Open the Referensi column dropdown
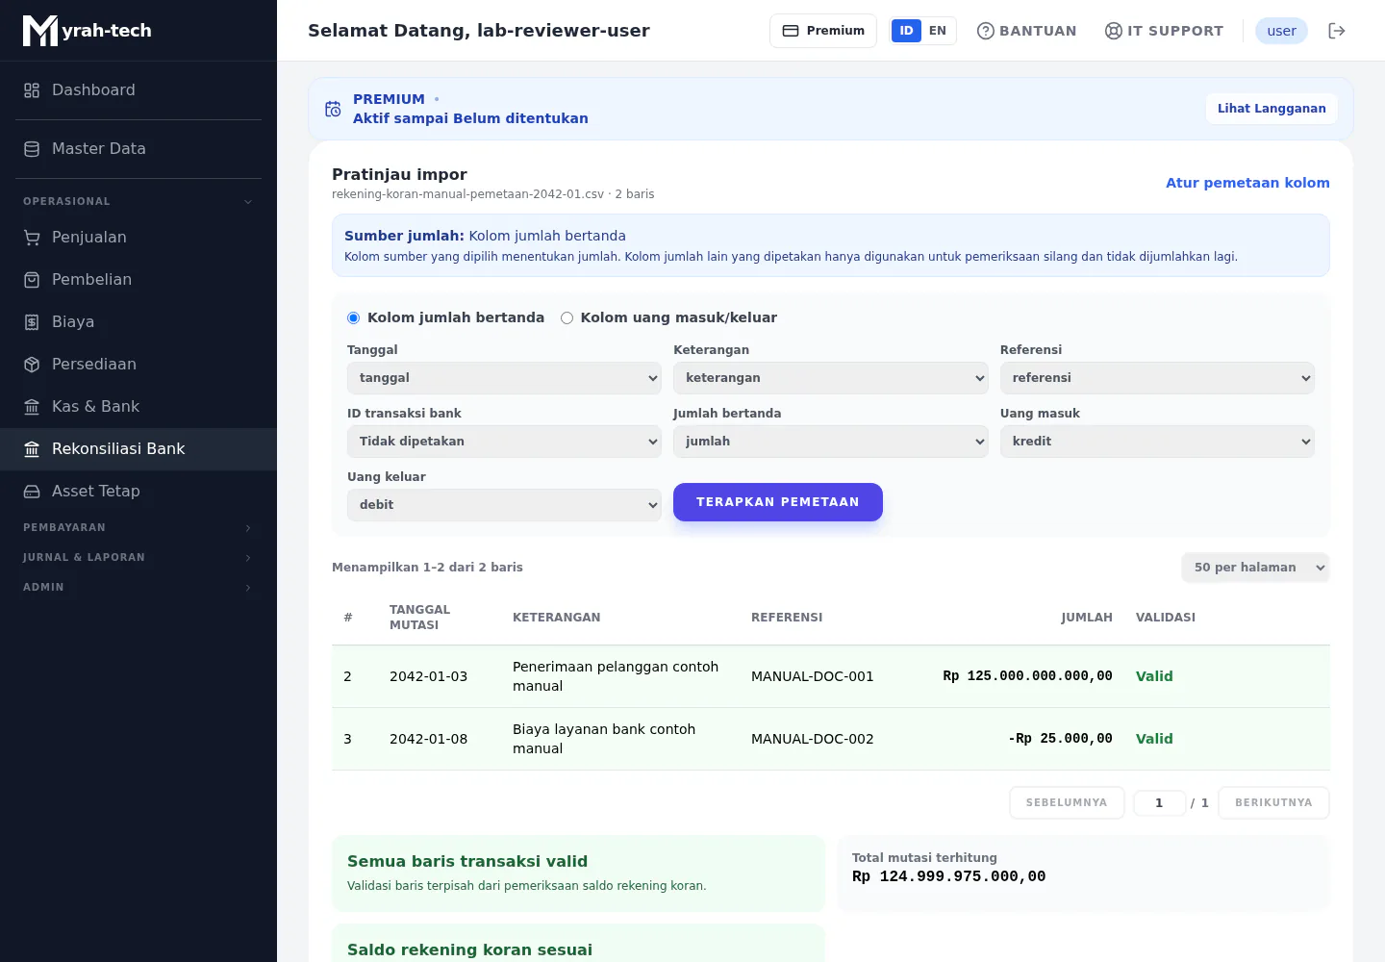The width and height of the screenshot is (1385, 962). tap(1157, 378)
